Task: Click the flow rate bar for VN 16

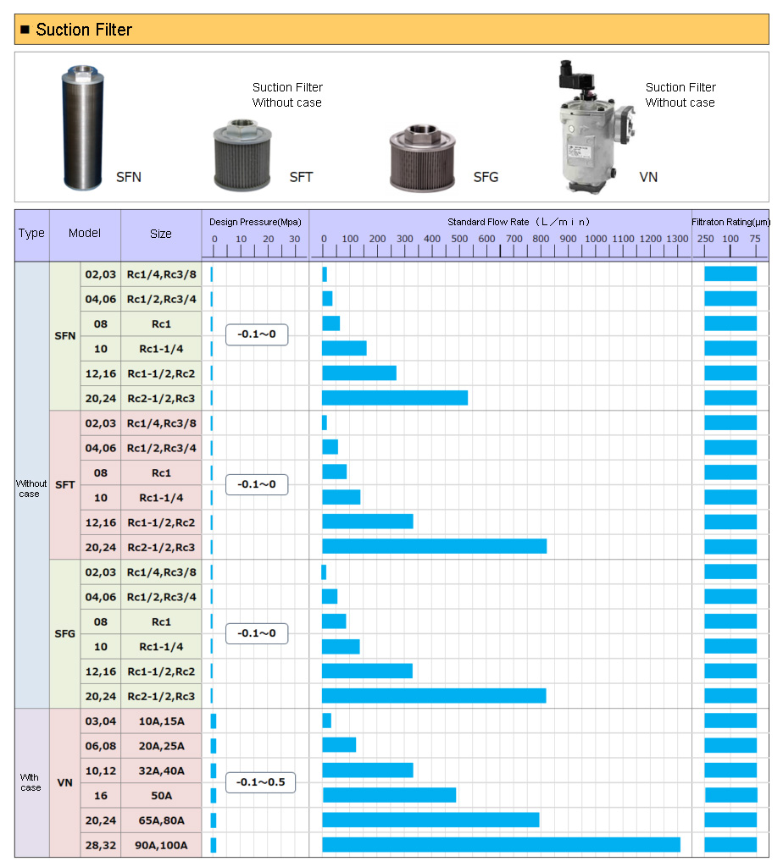Action: pos(389,795)
